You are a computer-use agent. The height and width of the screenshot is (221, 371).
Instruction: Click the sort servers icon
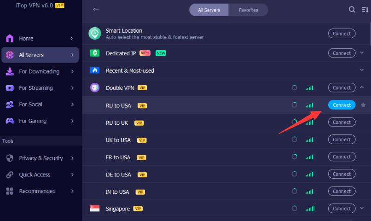[365, 10]
